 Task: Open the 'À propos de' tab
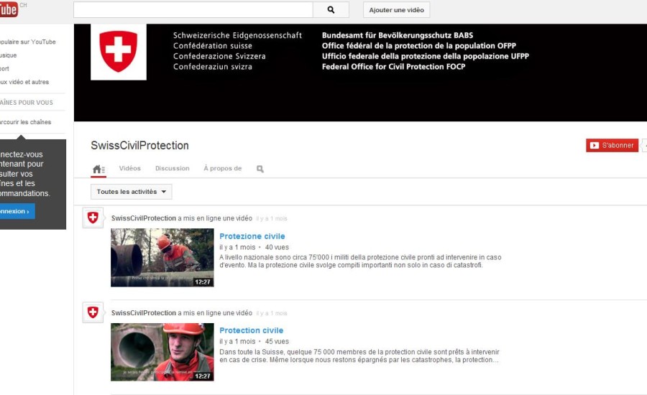(222, 169)
